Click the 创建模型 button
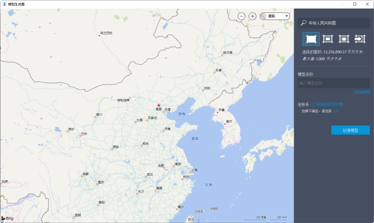Image resolution: width=374 pixels, height=223 pixels. [x=350, y=130]
